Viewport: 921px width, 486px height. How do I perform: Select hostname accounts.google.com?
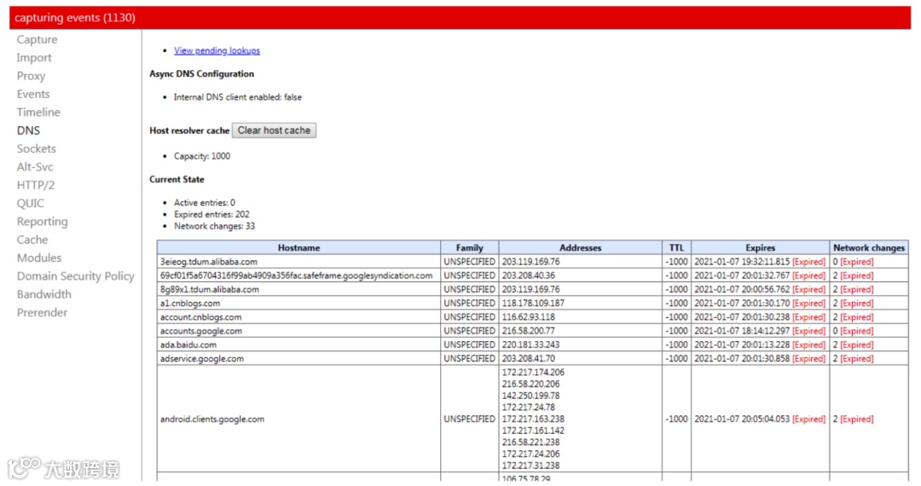pos(201,331)
